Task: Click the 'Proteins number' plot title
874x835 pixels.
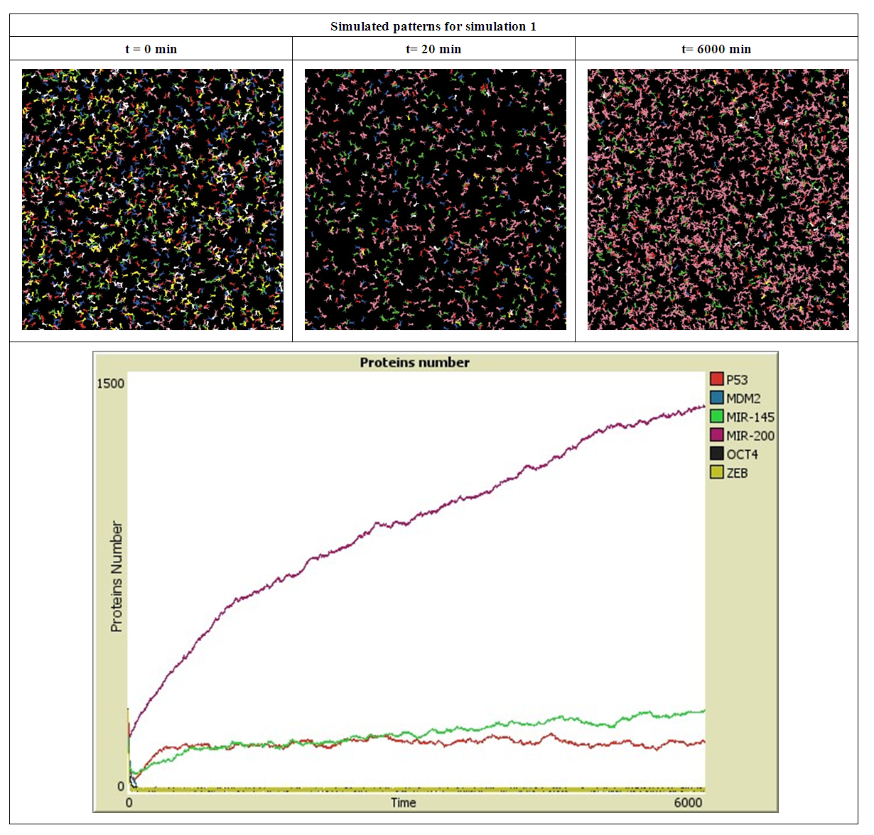Action: pyautogui.click(x=414, y=362)
